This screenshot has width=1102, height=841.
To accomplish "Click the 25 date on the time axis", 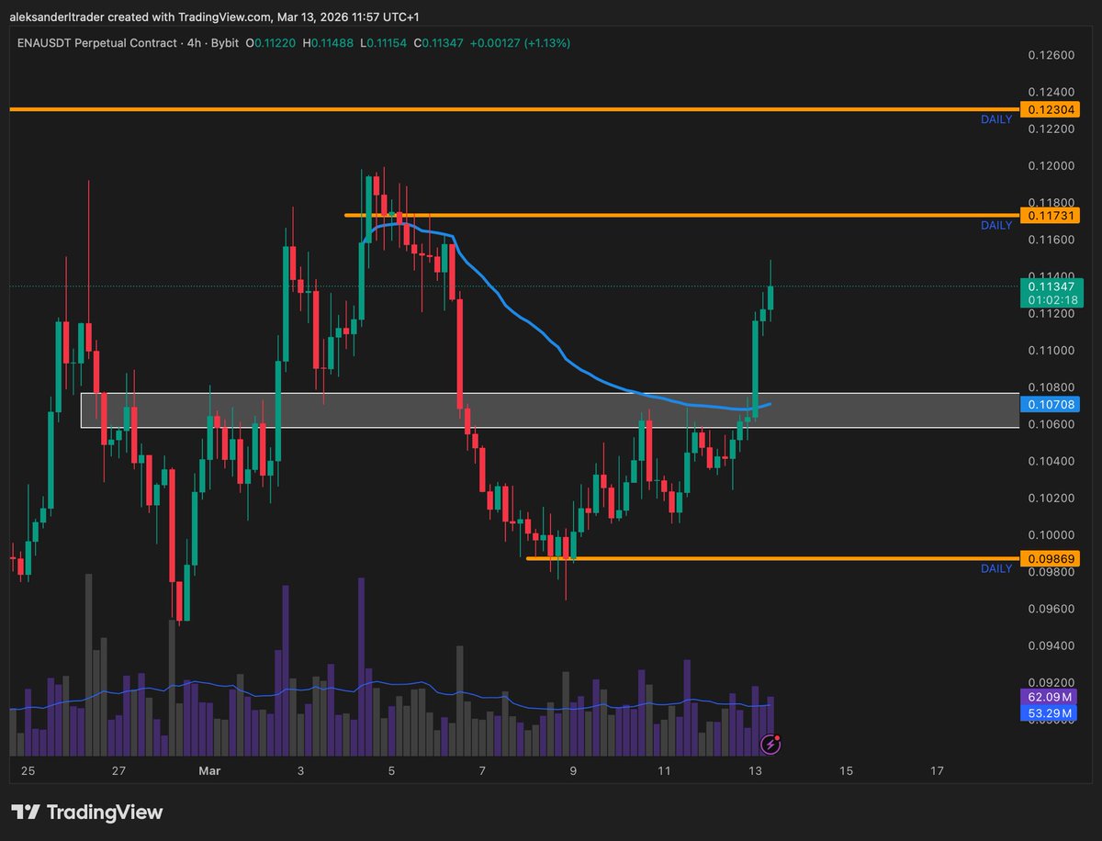I will click(x=28, y=770).
